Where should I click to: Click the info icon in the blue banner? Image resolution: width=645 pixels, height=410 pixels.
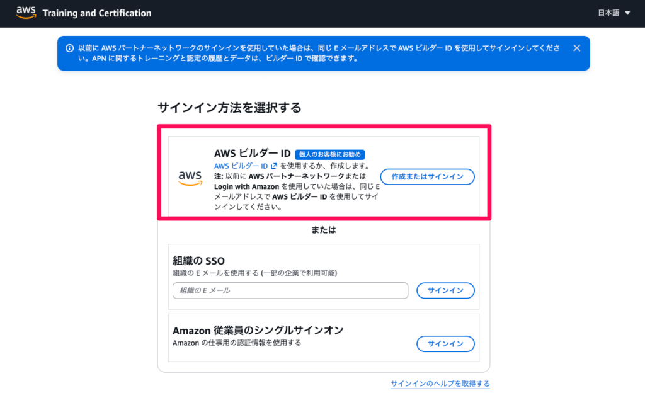click(69, 48)
